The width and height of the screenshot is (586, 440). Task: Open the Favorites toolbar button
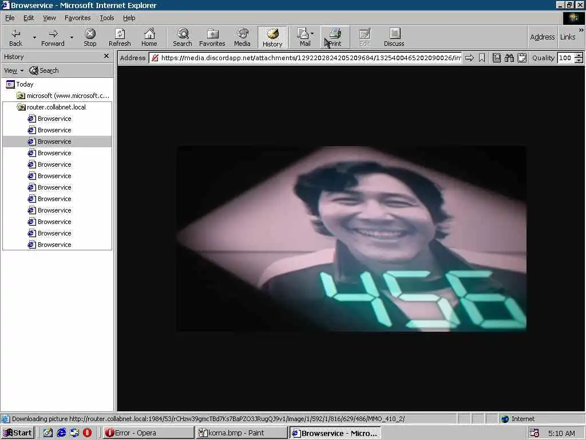[212, 37]
